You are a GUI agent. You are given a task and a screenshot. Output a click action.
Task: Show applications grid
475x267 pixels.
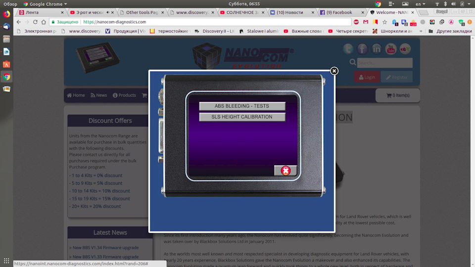tap(6, 261)
